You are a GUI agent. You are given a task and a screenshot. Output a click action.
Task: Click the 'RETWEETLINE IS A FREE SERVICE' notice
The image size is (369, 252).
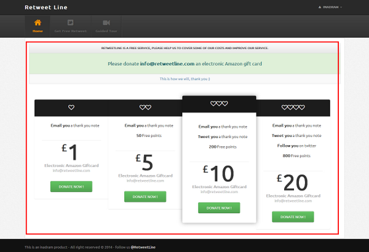tap(184, 48)
